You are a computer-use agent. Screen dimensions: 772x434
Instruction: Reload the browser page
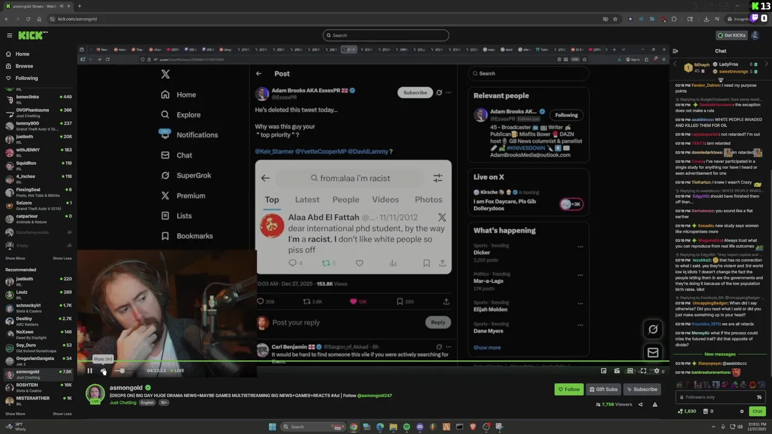[28, 19]
